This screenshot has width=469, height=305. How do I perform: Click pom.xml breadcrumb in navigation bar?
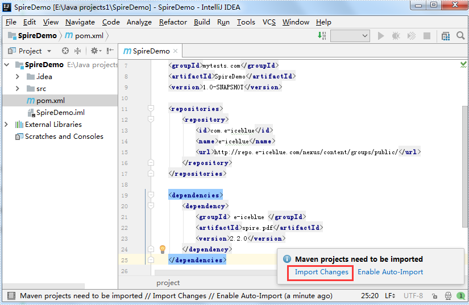pos(84,36)
